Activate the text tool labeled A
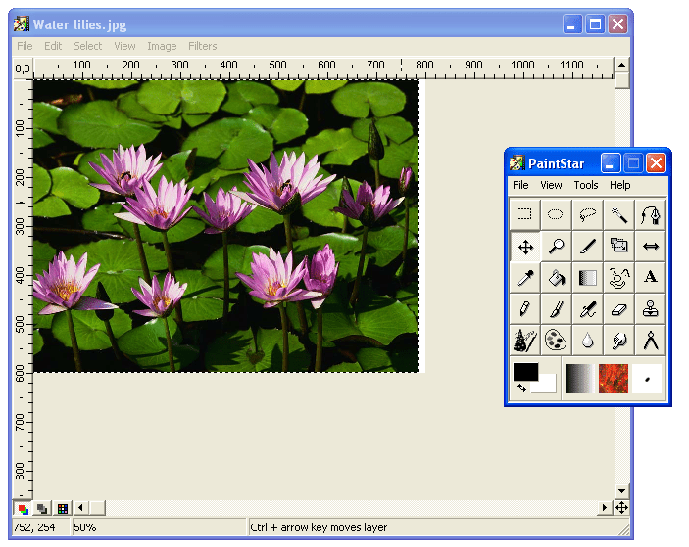This screenshot has width=689, height=547. coord(651,277)
